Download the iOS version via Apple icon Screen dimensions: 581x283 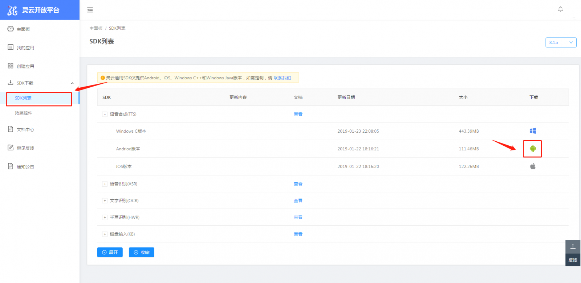533,166
